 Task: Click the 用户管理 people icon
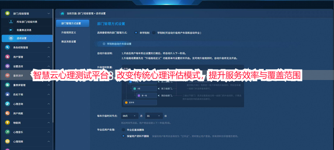[x=8, y=57]
